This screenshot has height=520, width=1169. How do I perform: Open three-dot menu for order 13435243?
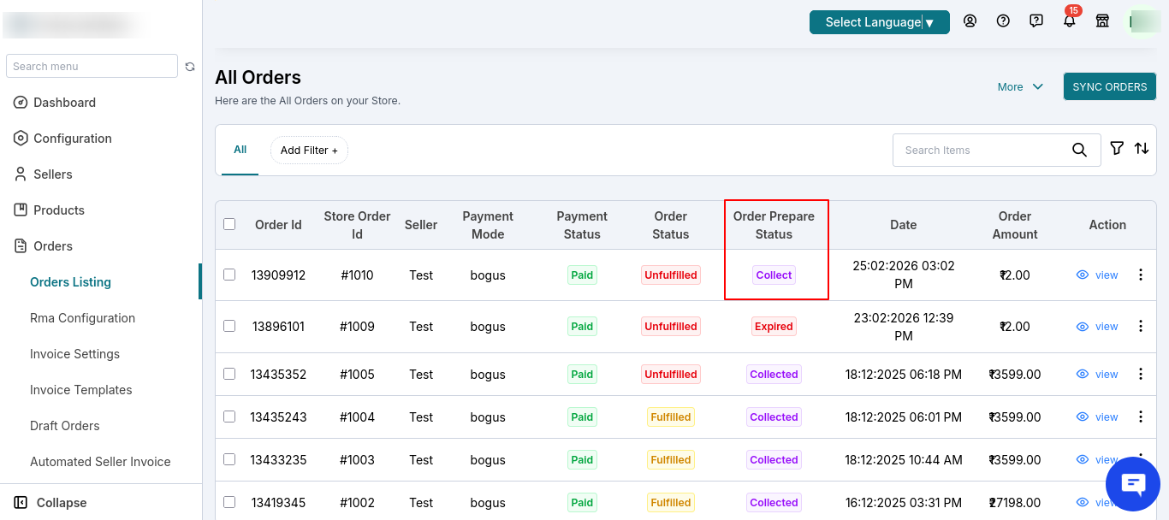pos(1140,417)
